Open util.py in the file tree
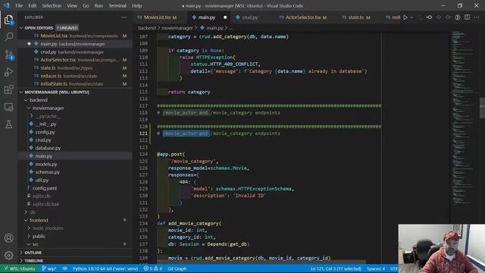485x273 pixels. pyautogui.click(x=42, y=180)
